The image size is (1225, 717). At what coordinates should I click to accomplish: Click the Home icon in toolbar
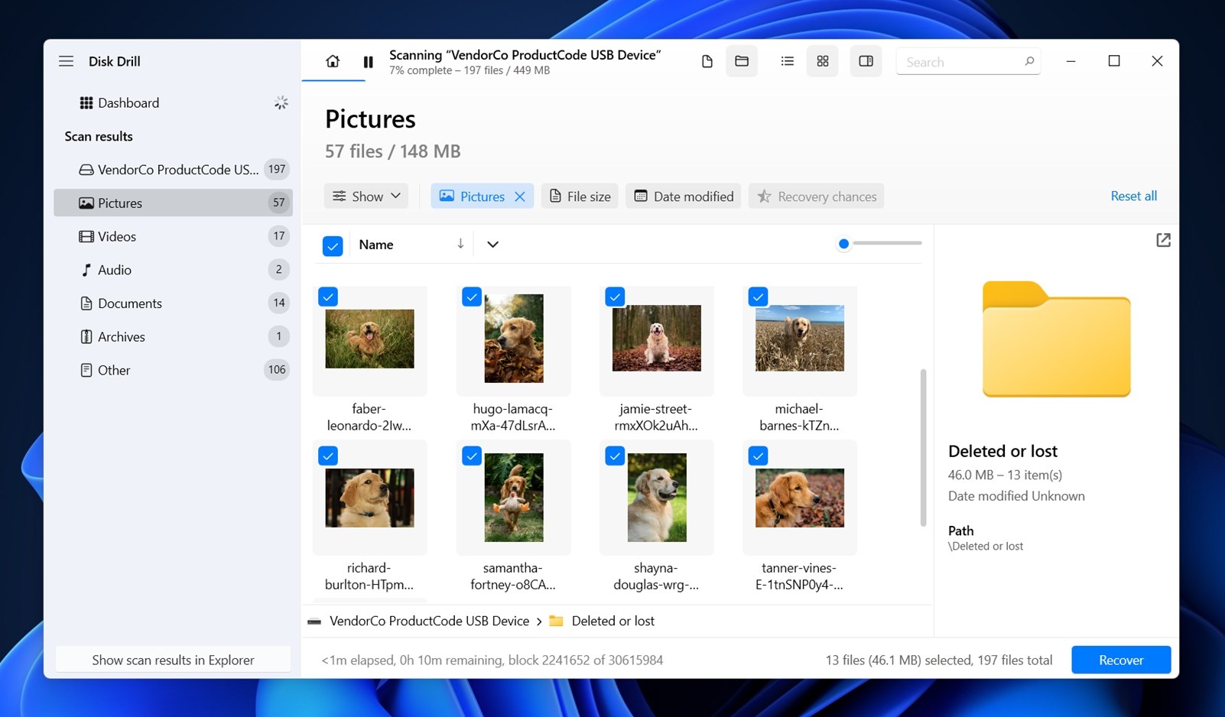click(x=333, y=61)
